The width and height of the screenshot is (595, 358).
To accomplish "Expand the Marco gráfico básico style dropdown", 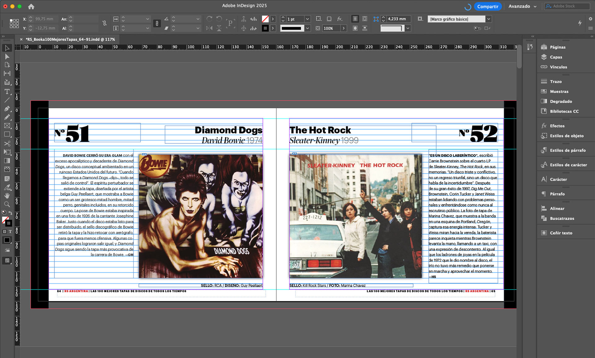I will coord(488,19).
